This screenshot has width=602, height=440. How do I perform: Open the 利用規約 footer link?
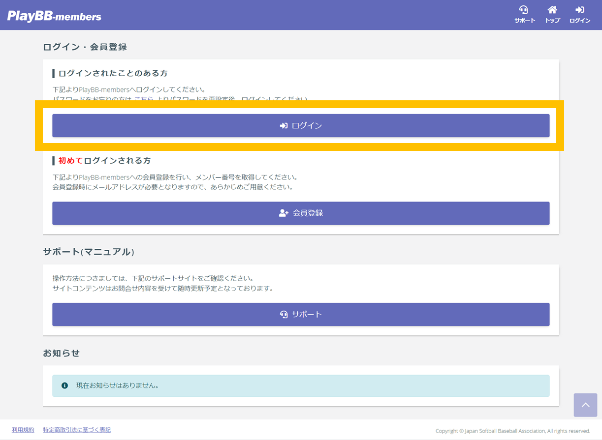pos(23,430)
